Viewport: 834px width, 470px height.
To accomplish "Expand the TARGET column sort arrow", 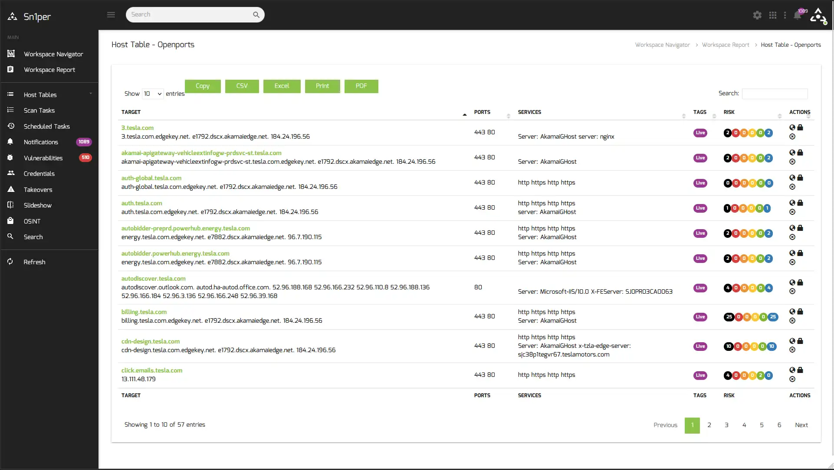I will point(465,112).
